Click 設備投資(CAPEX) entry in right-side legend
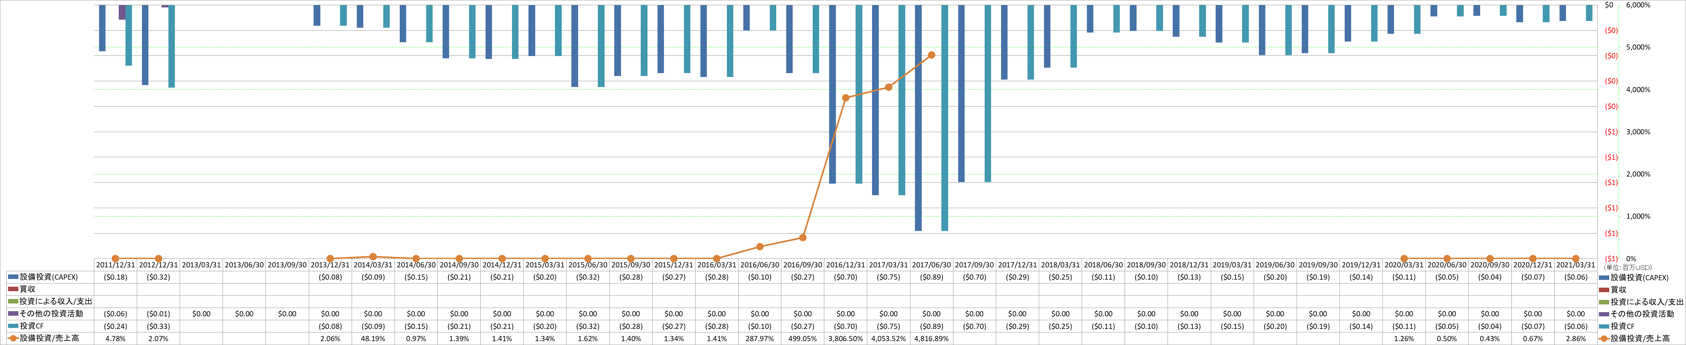The height and width of the screenshot is (345, 1686). [x=1640, y=278]
